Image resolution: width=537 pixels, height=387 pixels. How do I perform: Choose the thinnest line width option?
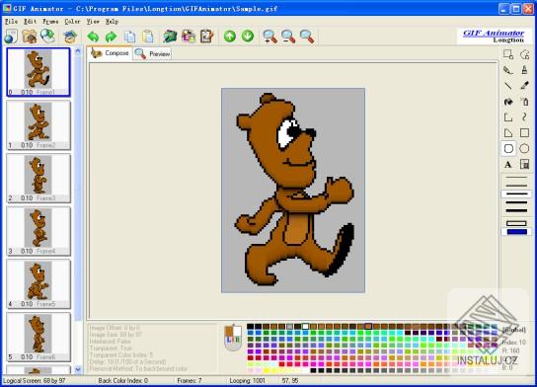[x=516, y=178]
